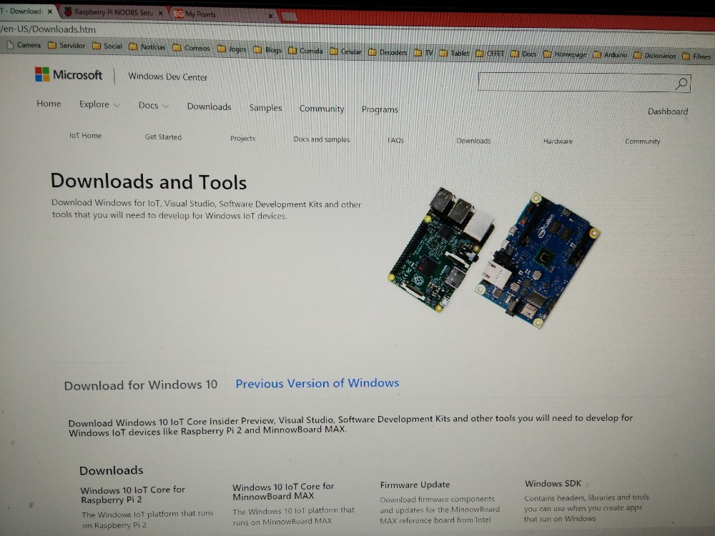Open the Filmes bookmark folder
This screenshot has height=536, width=715.
point(696,56)
